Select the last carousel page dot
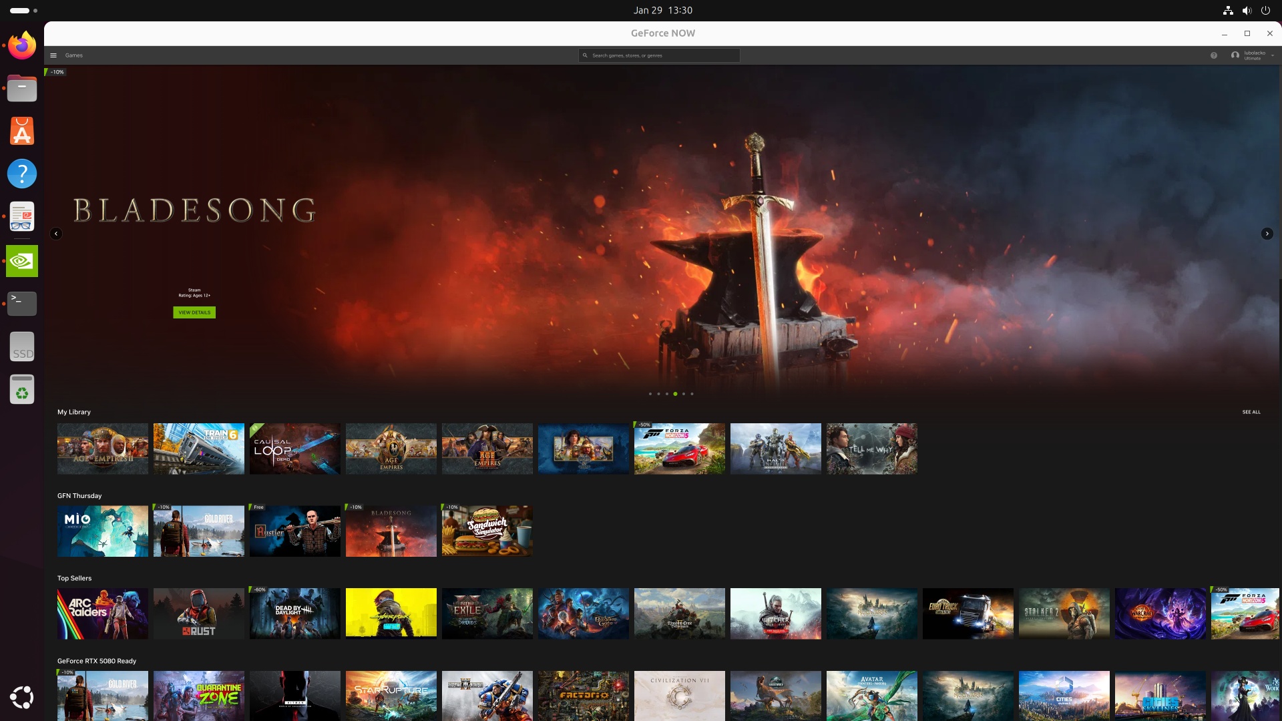 click(x=692, y=394)
